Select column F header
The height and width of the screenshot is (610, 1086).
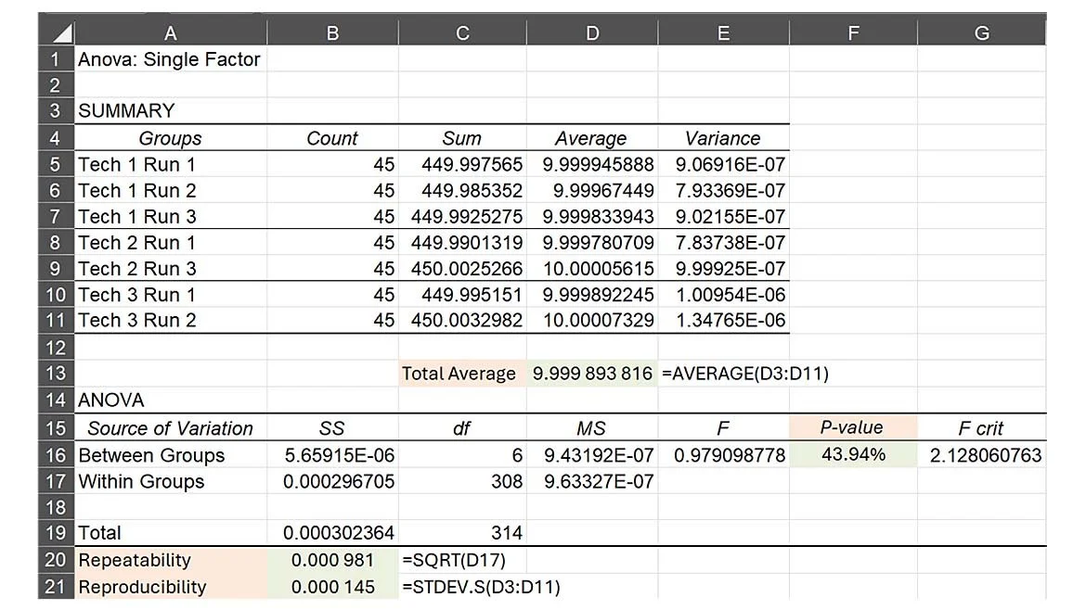(x=853, y=32)
